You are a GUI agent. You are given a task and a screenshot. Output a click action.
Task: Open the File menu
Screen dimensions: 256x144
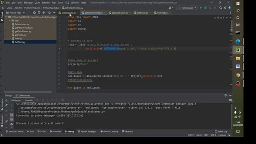(x=8, y=3)
